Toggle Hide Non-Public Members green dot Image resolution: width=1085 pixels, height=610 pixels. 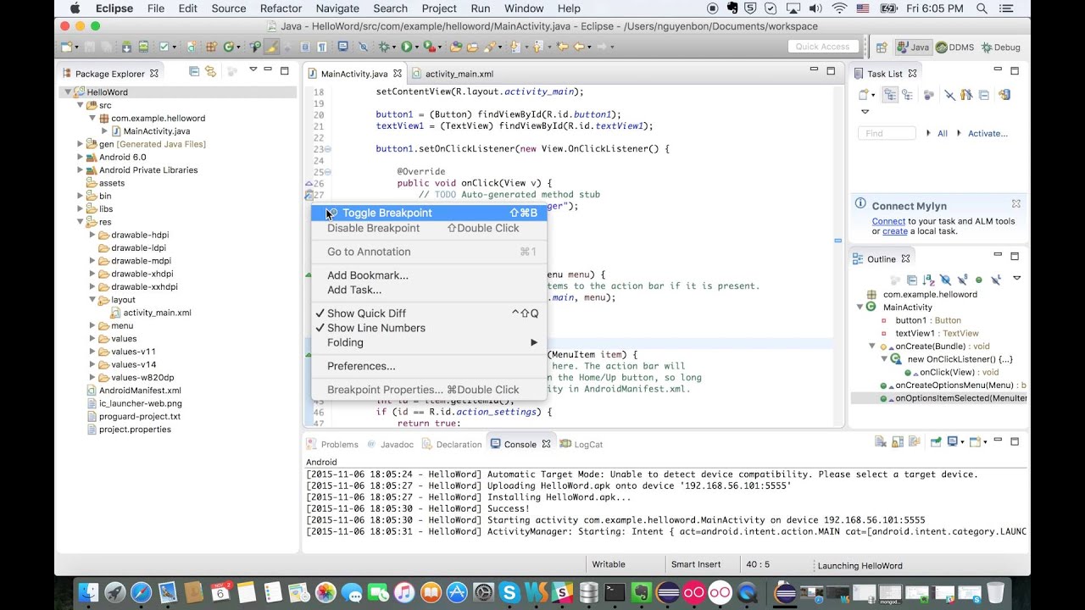click(978, 280)
